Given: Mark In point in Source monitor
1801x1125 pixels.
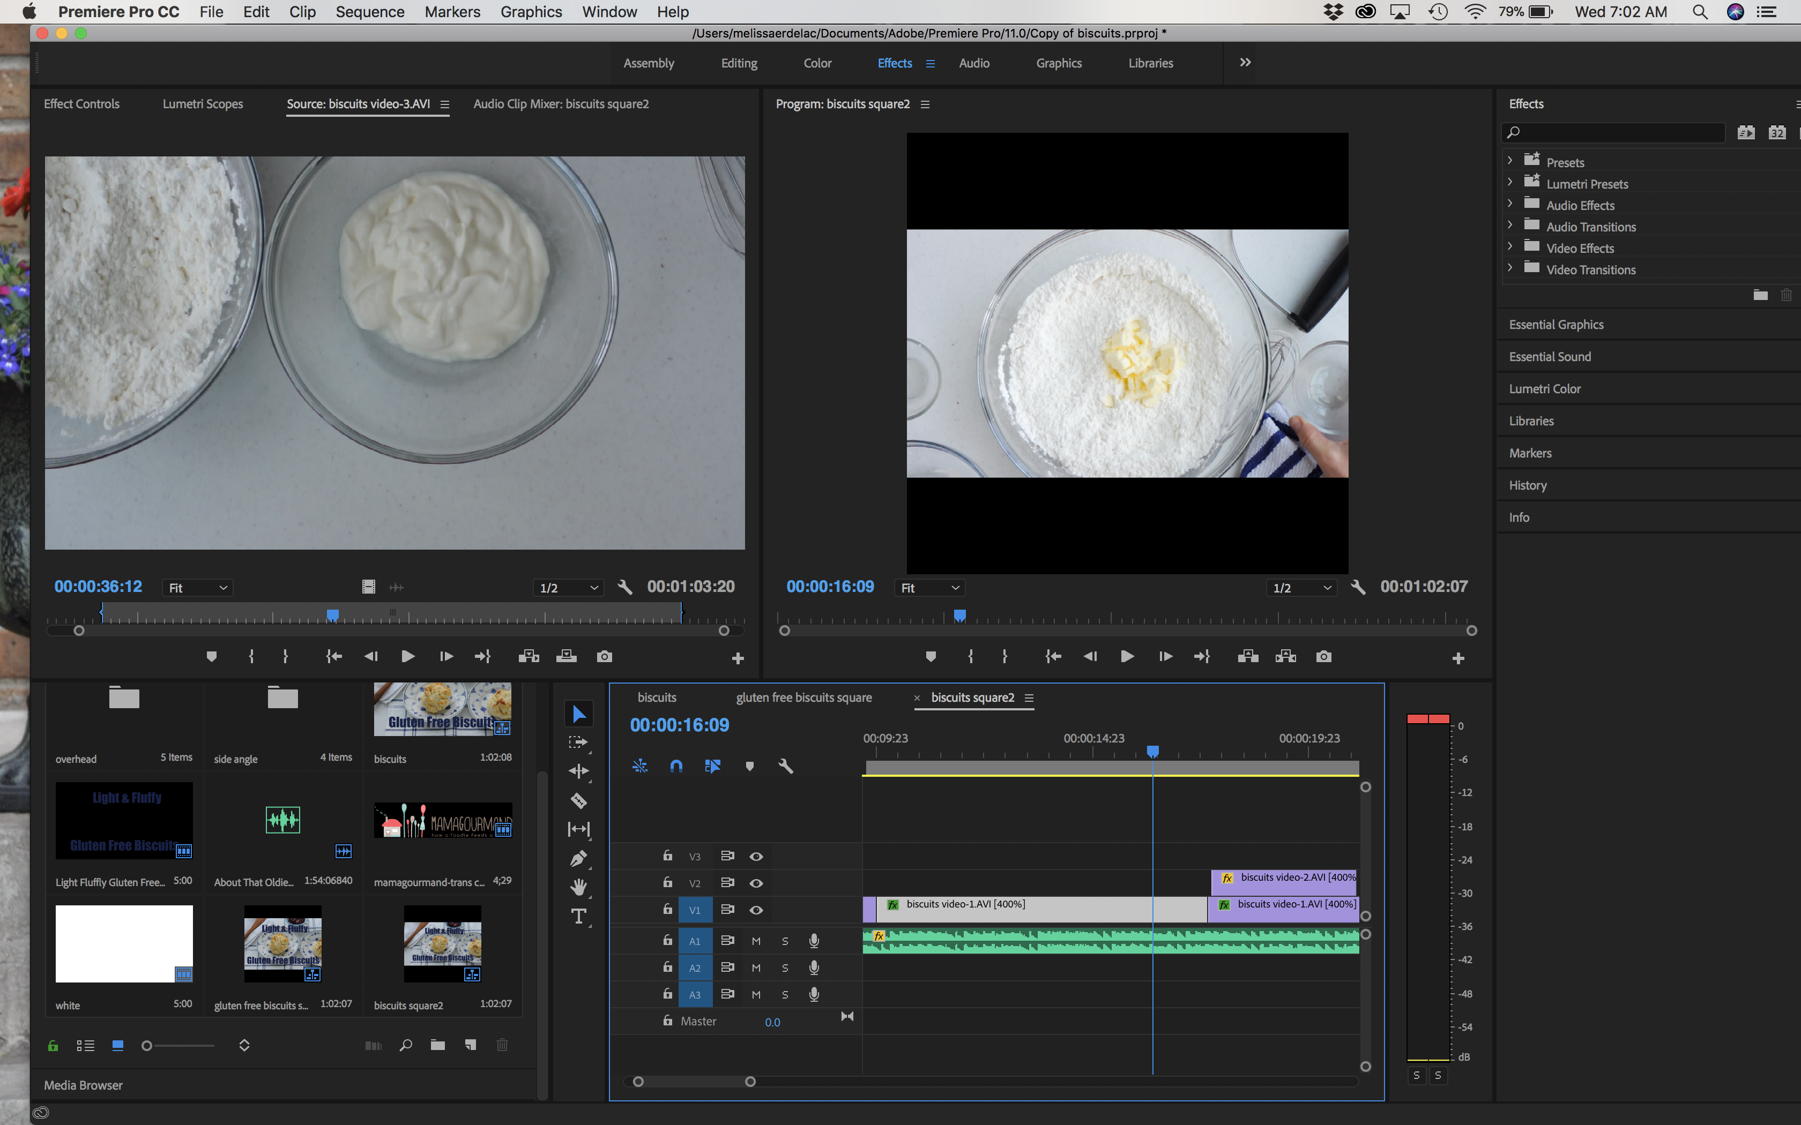Looking at the screenshot, I should 251,656.
